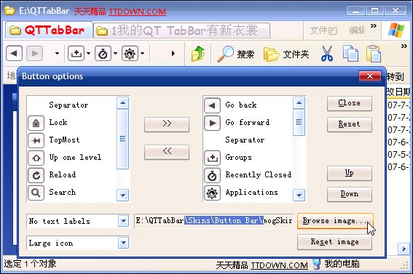Screen dimensions: 413x274
Task: Expand the menu bar overflow chevron
Action: click(373, 25)
